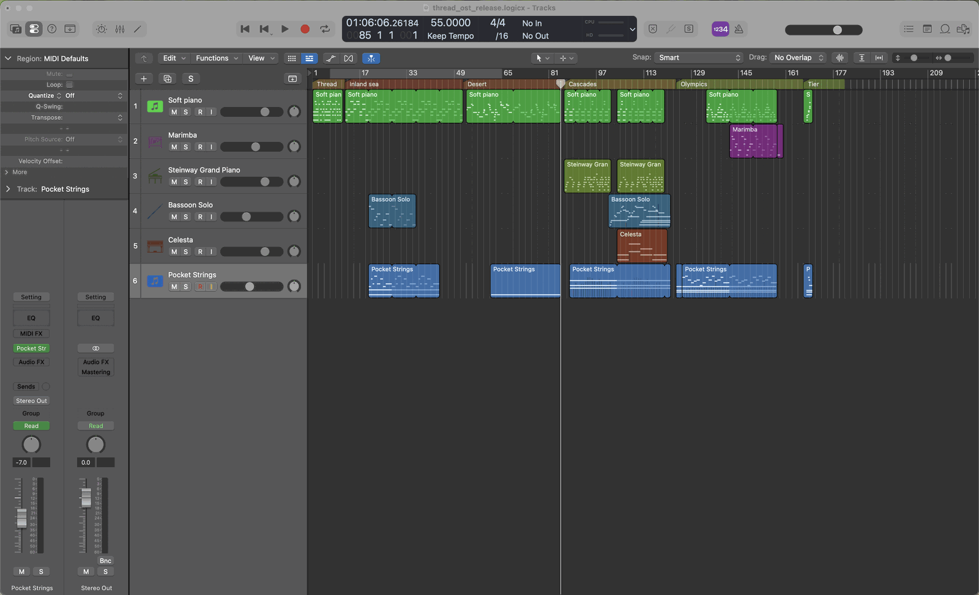Solo the Marimba track

coord(186,147)
